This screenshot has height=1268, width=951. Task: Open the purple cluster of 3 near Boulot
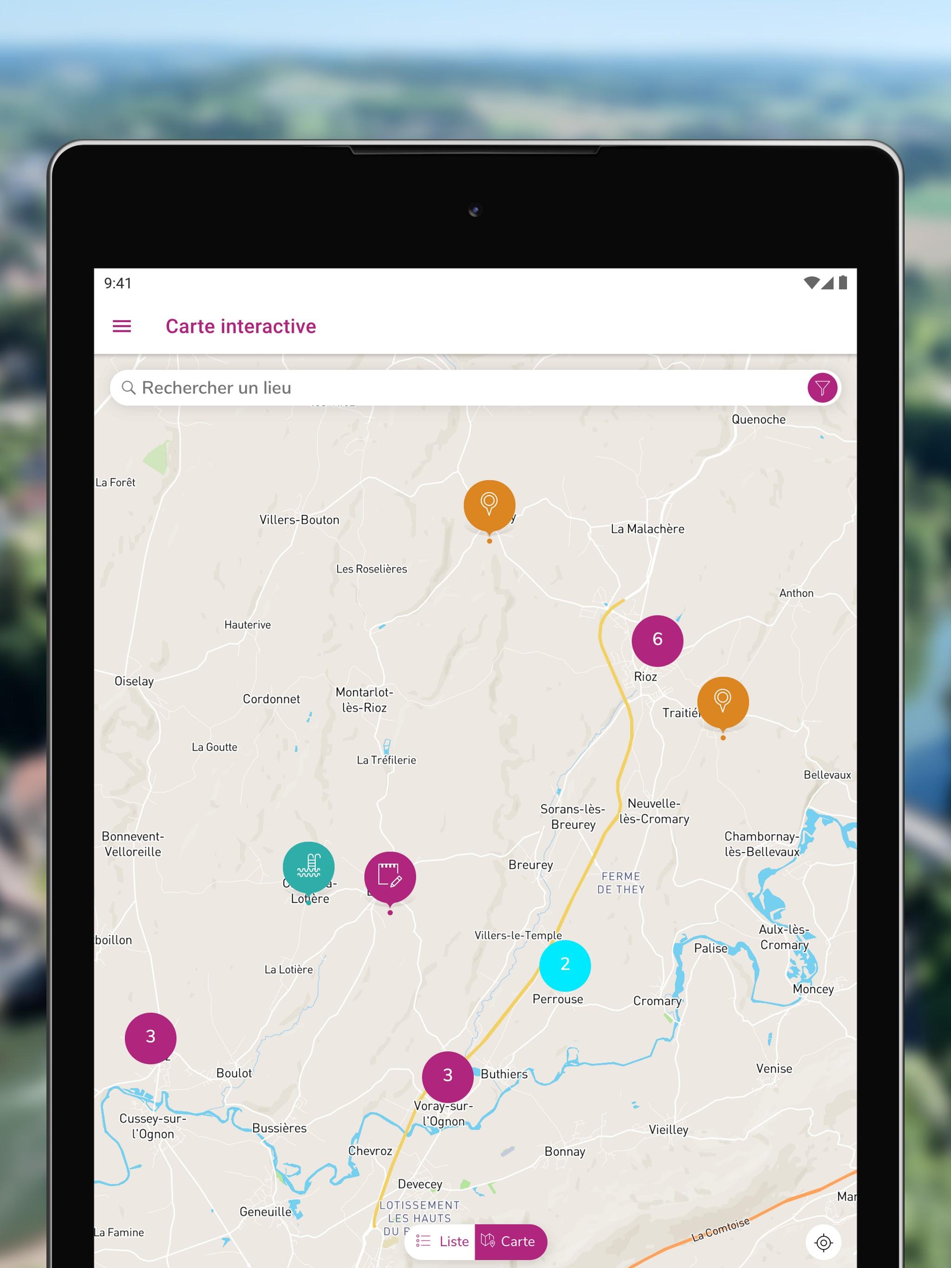(x=150, y=1038)
